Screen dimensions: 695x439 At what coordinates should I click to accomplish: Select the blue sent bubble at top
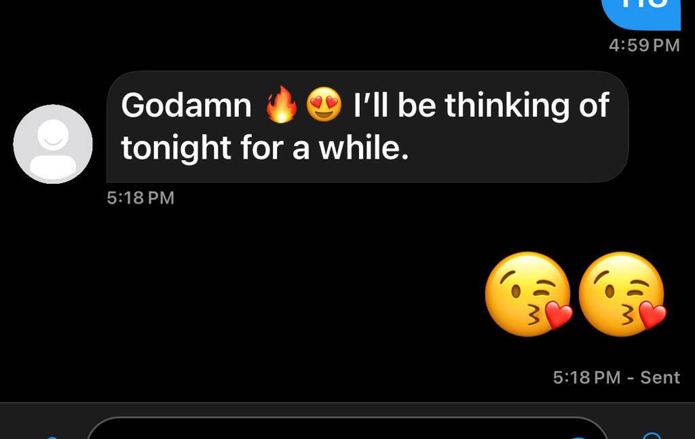[641, 15]
